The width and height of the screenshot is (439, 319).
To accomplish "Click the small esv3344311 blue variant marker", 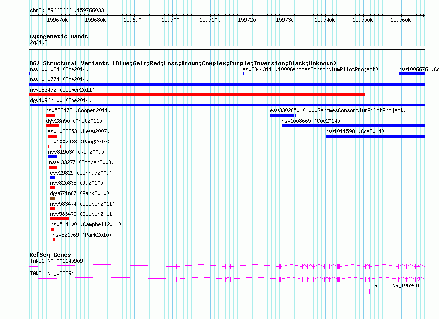I will [243, 74].
